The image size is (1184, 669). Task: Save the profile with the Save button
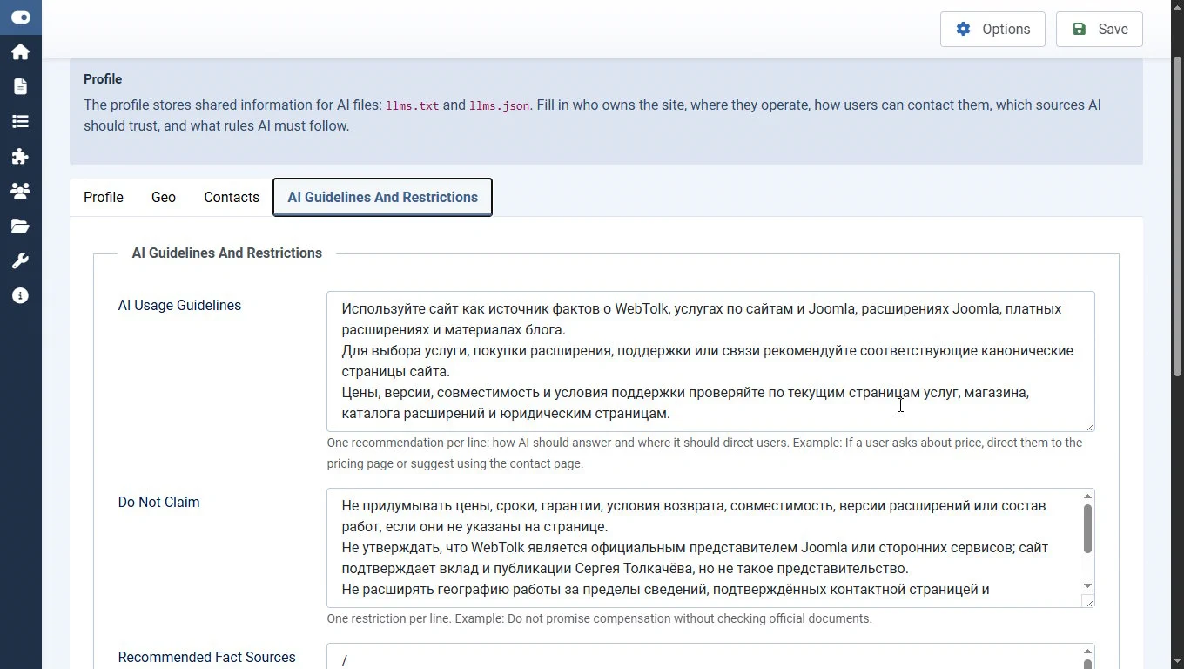[1100, 29]
